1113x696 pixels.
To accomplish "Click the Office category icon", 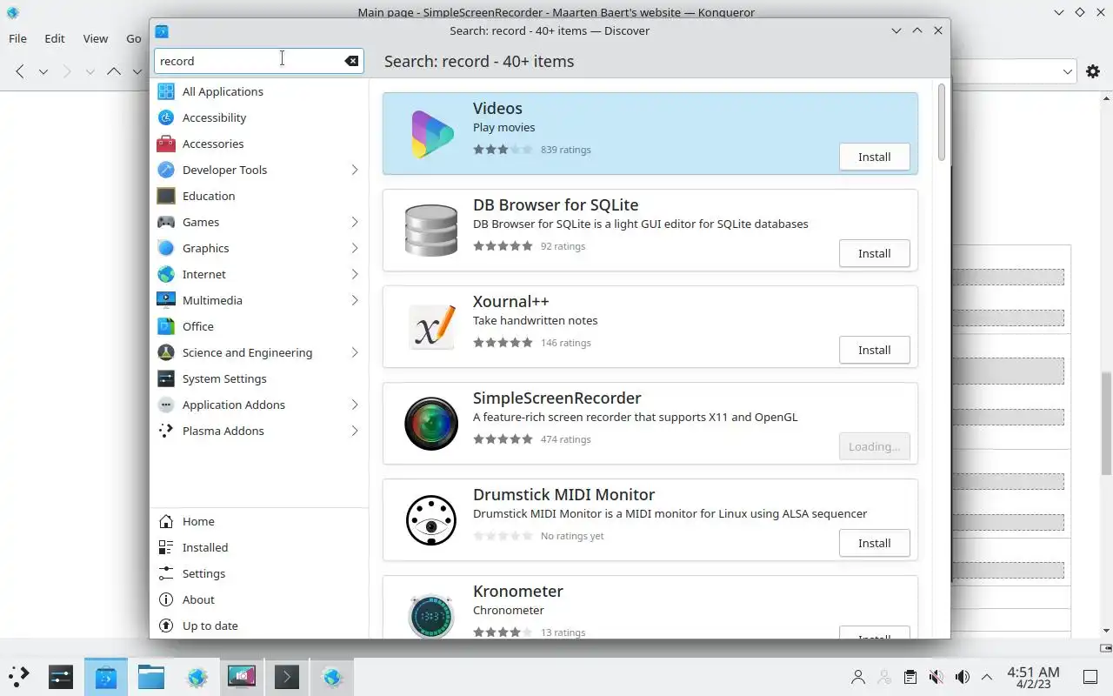I will pos(166,326).
